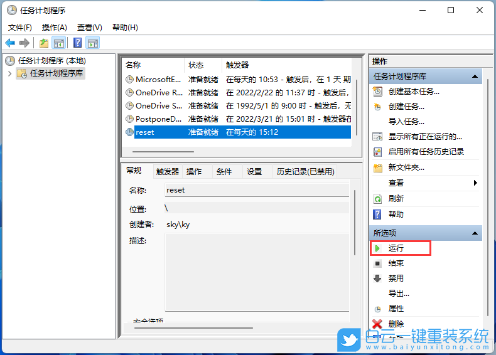Viewport: 496px width, 355px height.
Task: Click the 启用所有任务历史记录 icon
Action: (x=377, y=152)
